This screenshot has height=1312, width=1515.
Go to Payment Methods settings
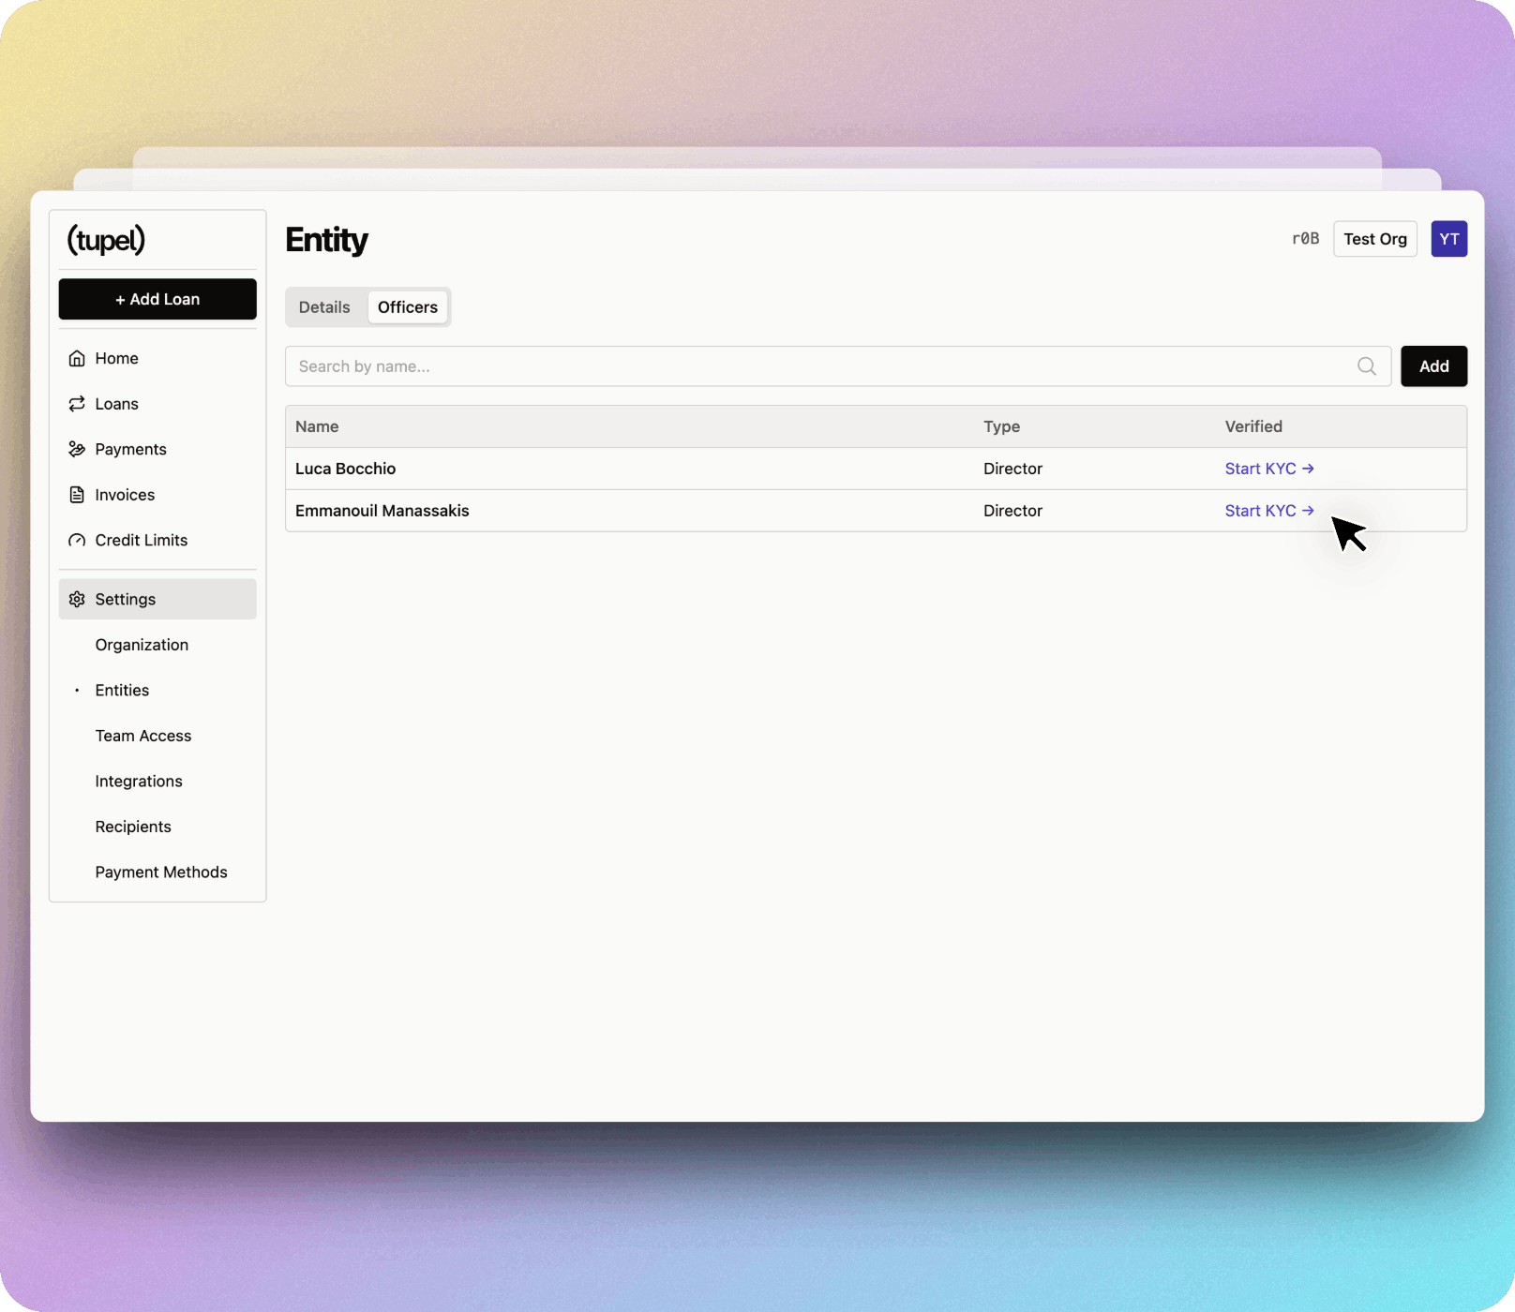coord(161,872)
